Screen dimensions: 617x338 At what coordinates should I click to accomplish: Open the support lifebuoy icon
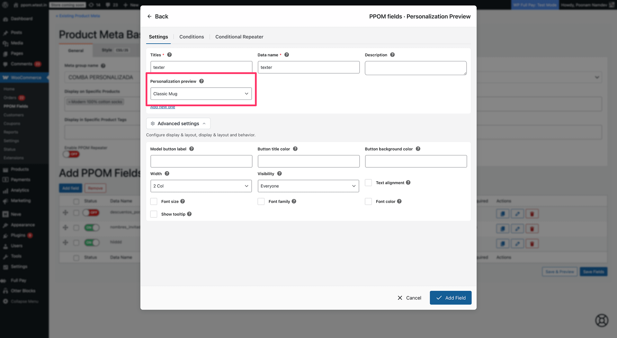point(602,320)
